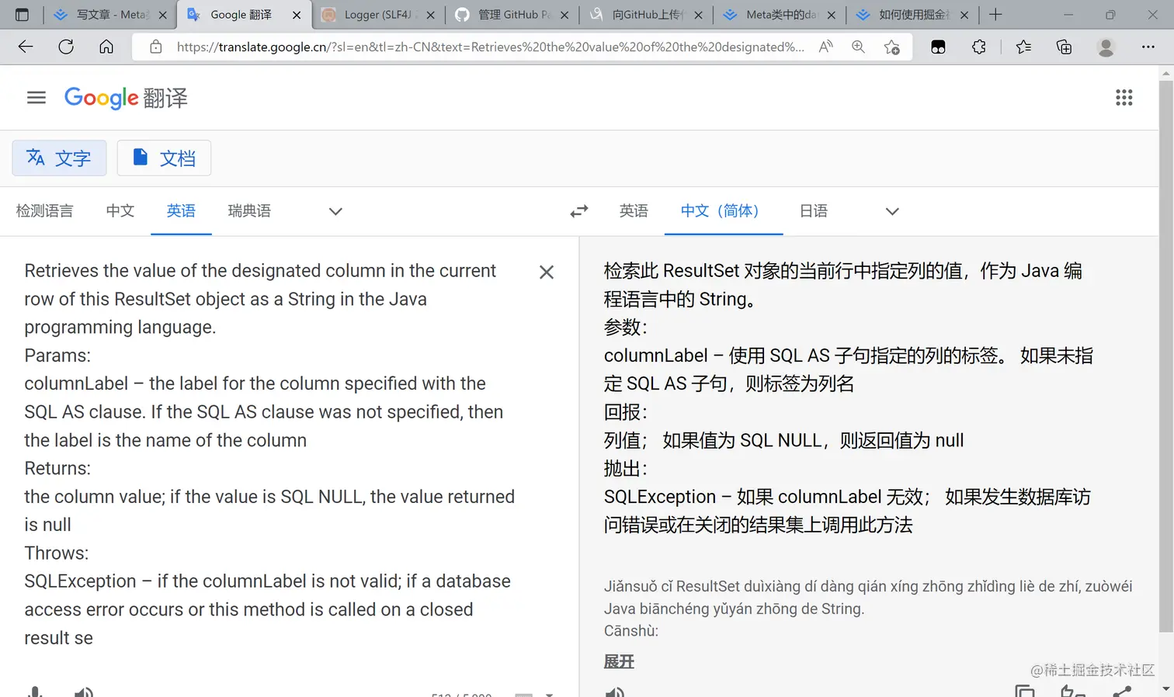Select 日语 as target language
Viewport: 1174px width, 697px height.
814,211
